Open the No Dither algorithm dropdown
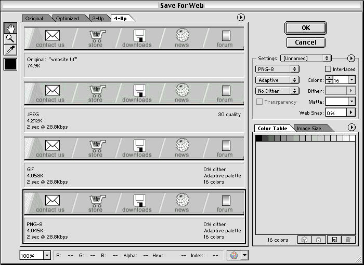This screenshot has width=364, height=265. pos(277,91)
